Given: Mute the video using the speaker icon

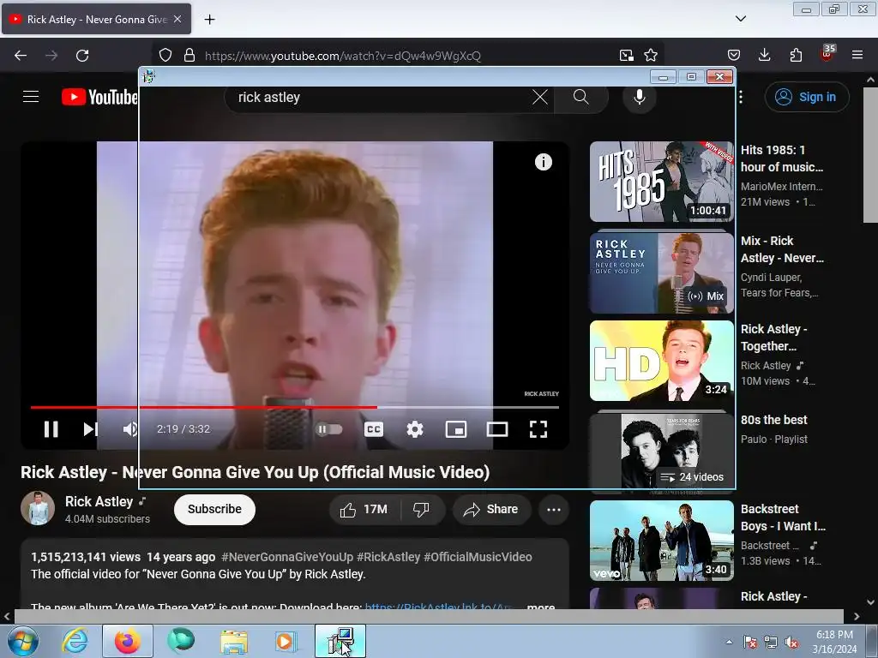Looking at the screenshot, I should 130,429.
